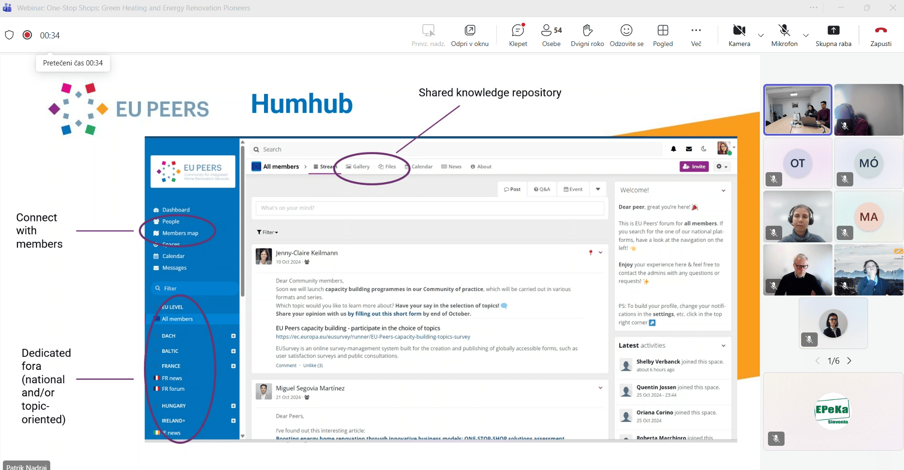Viewport: 904px width, 470px height.
Task: Expand the Kamera options arrow
Action: [761, 36]
